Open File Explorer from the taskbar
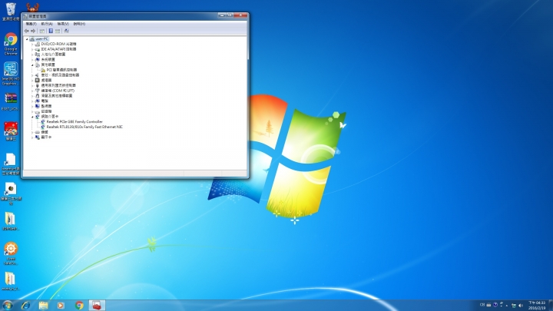This screenshot has height=311, width=553. (43, 305)
